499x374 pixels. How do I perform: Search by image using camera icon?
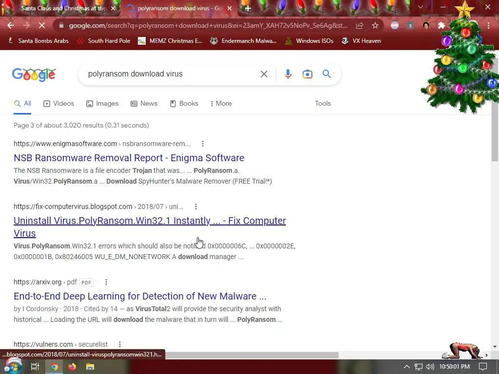pos(307,74)
